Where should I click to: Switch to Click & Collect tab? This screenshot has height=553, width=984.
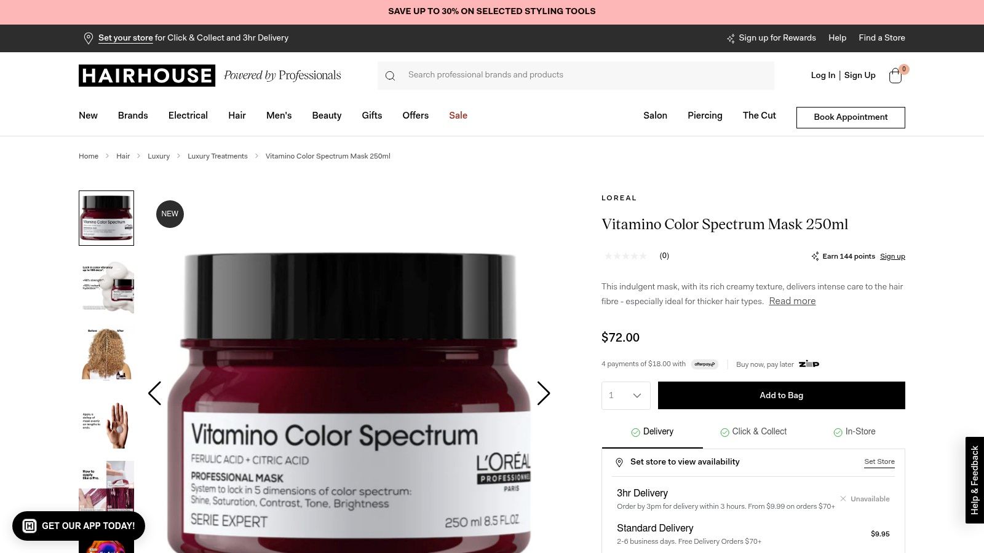coord(753,432)
